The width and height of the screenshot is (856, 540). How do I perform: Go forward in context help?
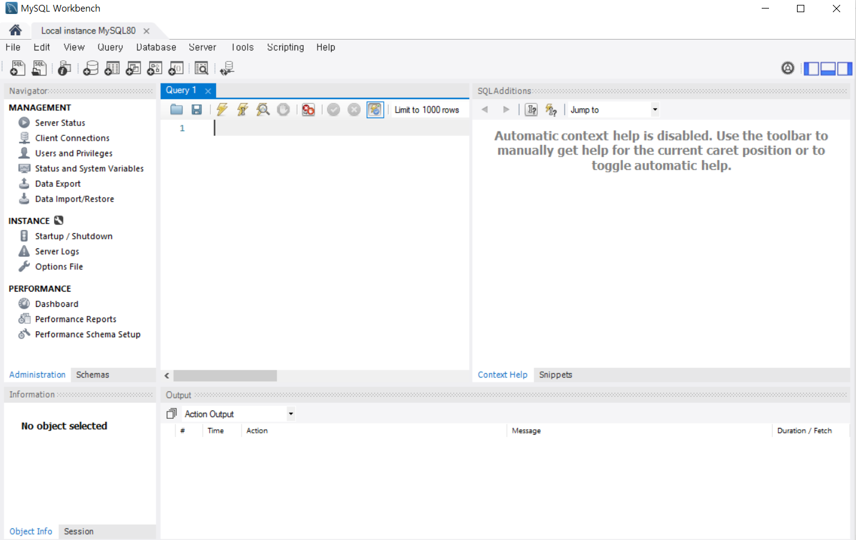(x=506, y=110)
